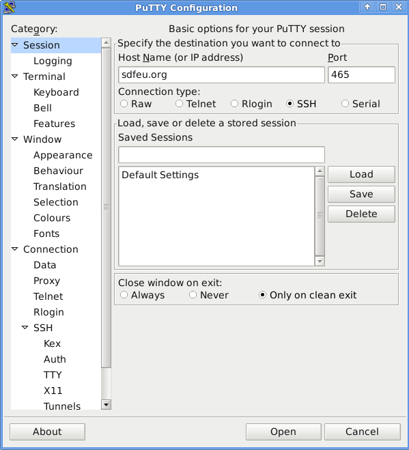The width and height of the screenshot is (409, 450).
Task: Open the Behaviour category
Action: click(x=58, y=171)
